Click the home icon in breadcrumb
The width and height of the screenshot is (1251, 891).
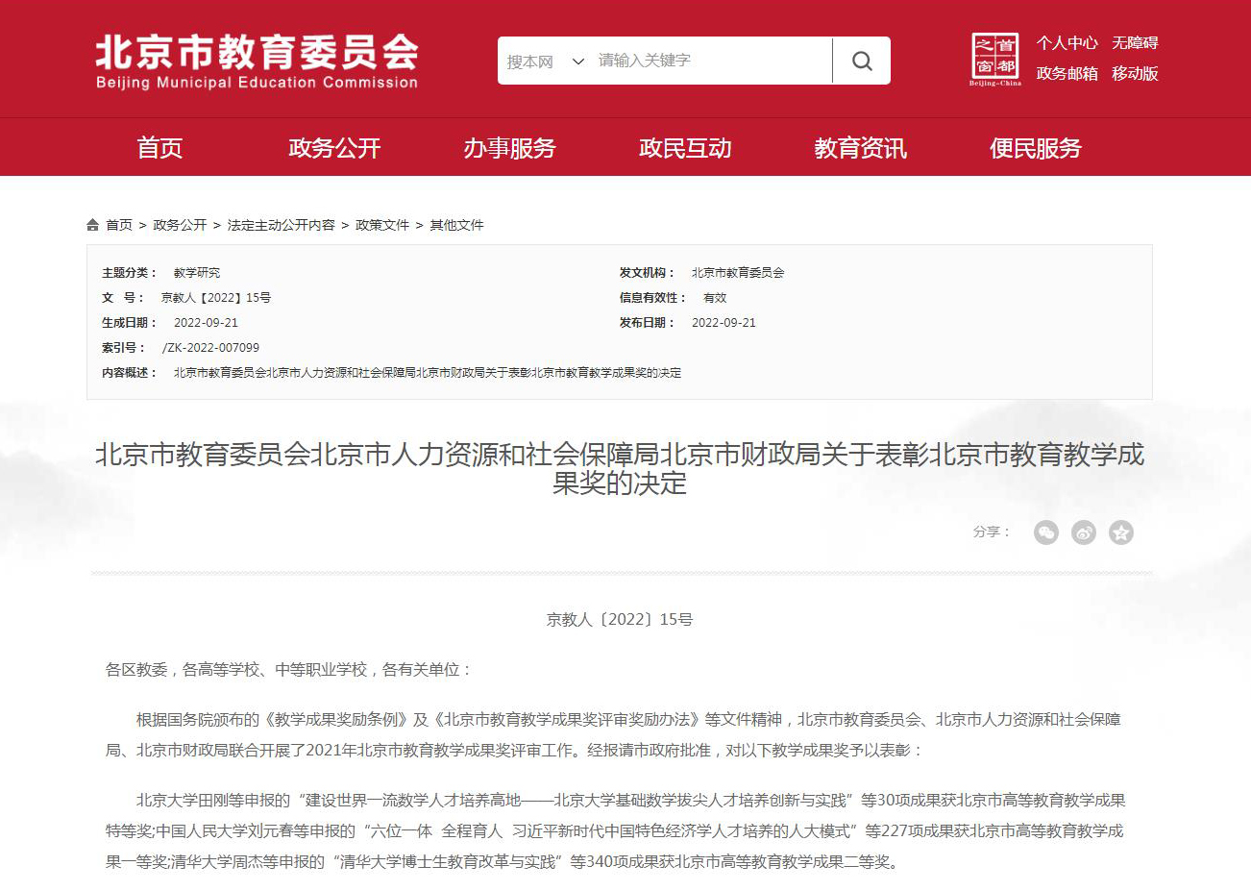click(92, 225)
